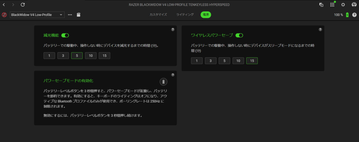The height and width of the screenshot is (142, 359).
Task: Disable the ワイヤレスパワーセーブ toggle
Action: click(239, 35)
